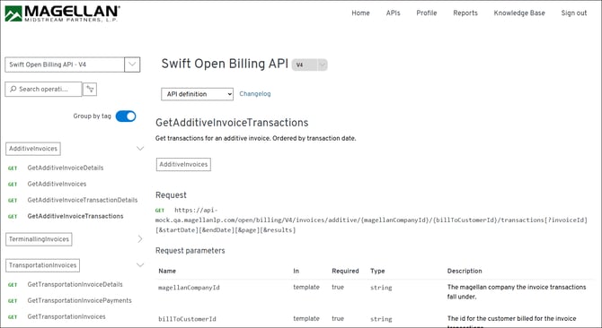Click the Type column header

click(x=377, y=271)
